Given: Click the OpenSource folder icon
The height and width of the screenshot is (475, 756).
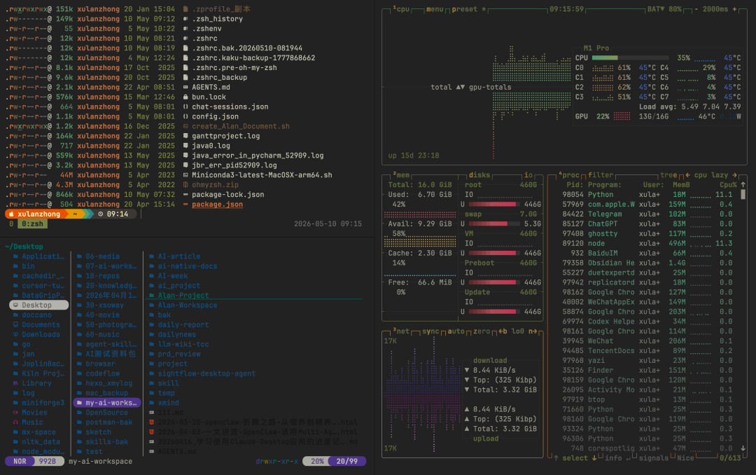Looking at the screenshot, I should (80, 412).
